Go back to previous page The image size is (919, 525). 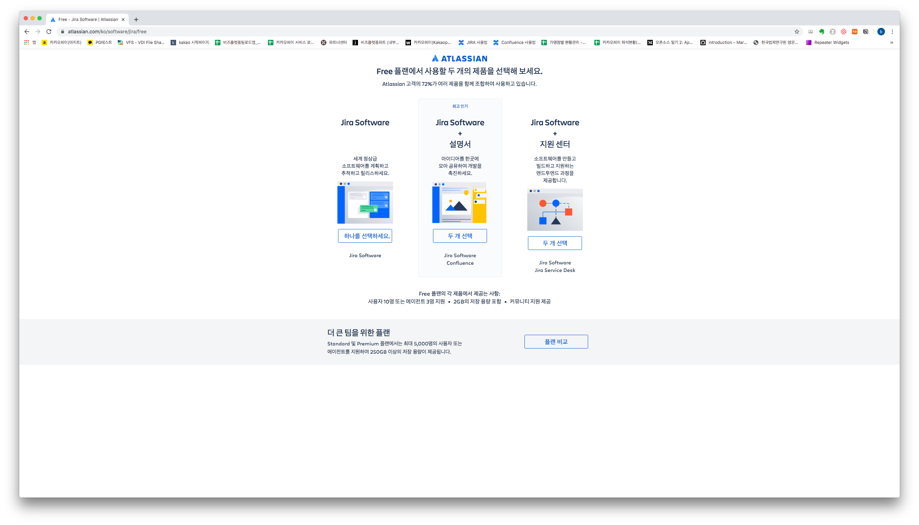coord(27,32)
